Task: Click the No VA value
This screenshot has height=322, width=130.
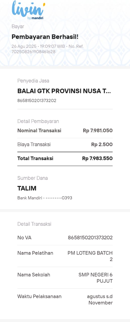Action: 90,238
